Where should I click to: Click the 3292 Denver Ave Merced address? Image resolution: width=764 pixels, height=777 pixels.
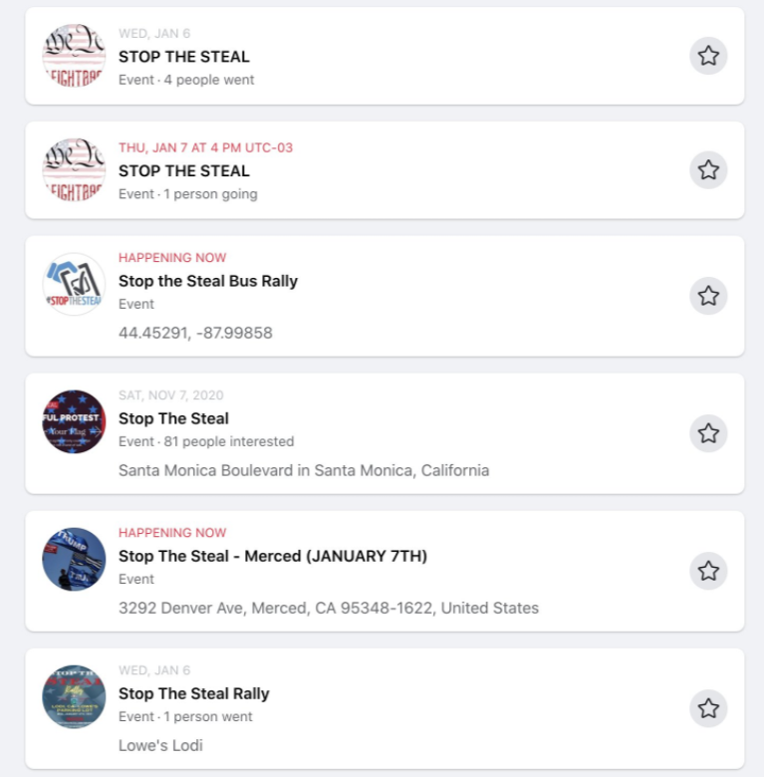tap(329, 608)
